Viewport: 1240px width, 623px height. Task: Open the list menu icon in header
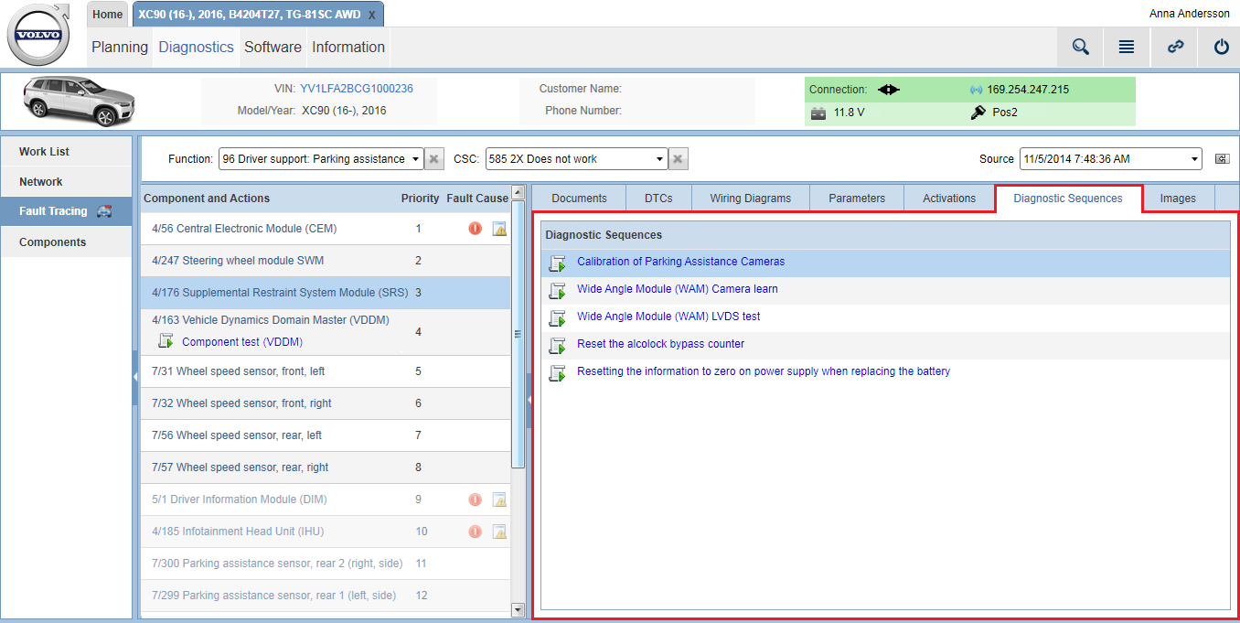coord(1127,47)
